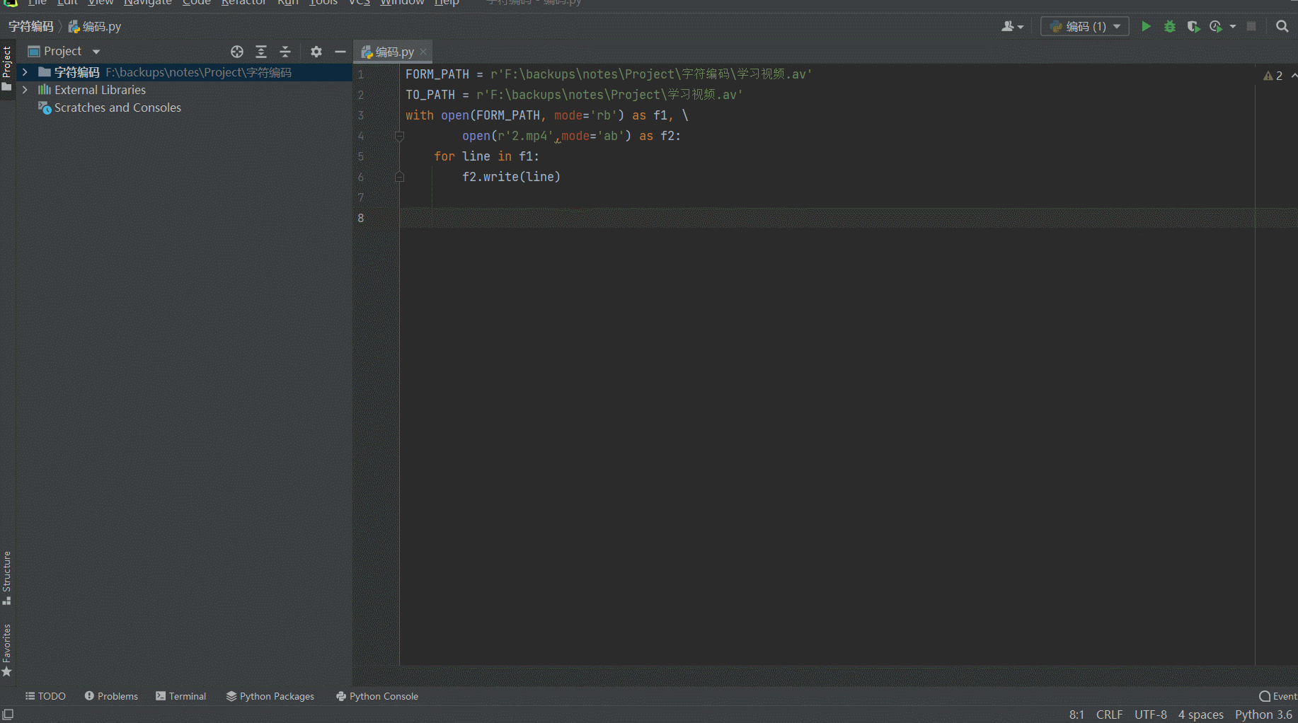Image resolution: width=1298 pixels, height=723 pixels.
Task: Expand the External Libraries node
Action: coord(25,90)
